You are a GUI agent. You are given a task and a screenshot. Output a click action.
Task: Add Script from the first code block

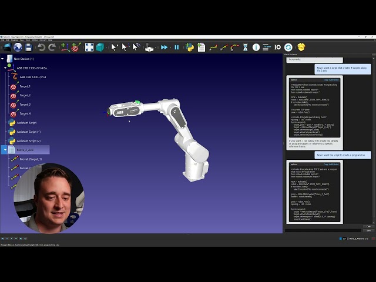[x=334, y=80]
